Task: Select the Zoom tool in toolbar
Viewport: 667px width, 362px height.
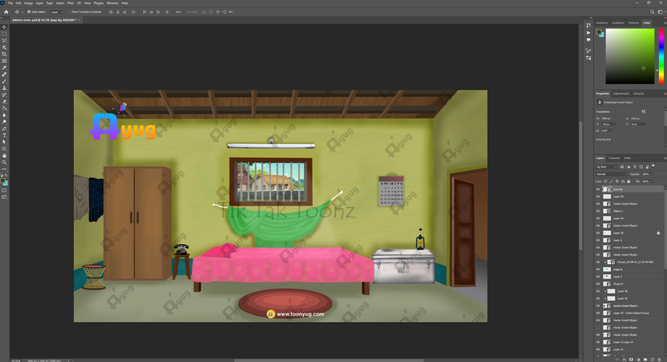Action: tap(5, 162)
